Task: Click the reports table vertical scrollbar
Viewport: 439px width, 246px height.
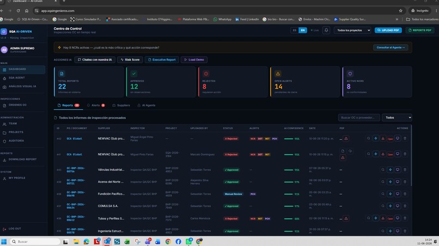Action: pos(411,156)
